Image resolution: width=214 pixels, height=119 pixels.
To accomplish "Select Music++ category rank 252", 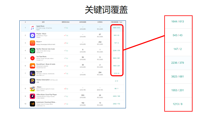I will (100, 42).
